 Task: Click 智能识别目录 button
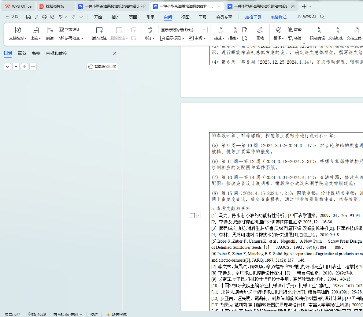click(x=102, y=67)
